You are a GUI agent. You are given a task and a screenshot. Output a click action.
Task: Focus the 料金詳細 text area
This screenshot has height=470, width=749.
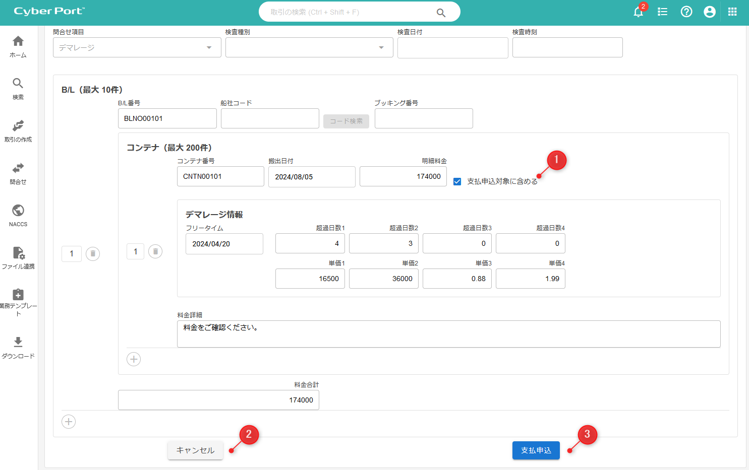coord(448,334)
